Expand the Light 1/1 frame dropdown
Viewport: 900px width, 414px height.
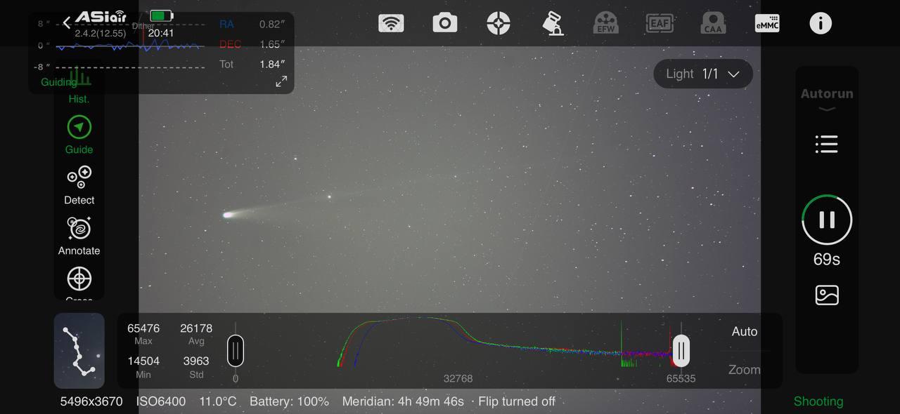click(703, 74)
